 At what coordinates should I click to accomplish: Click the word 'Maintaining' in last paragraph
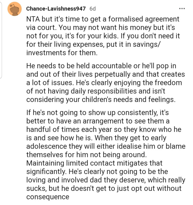(x=45, y=163)
